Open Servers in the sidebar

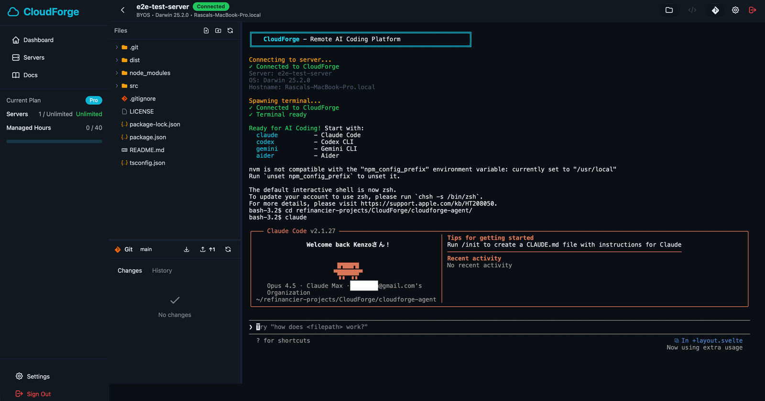pyautogui.click(x=33, y=57)
